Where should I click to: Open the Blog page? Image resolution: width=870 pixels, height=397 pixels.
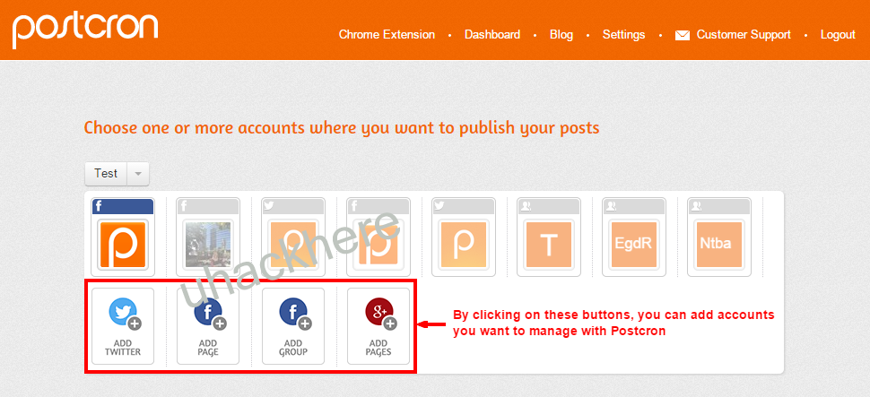click(561, 34)
